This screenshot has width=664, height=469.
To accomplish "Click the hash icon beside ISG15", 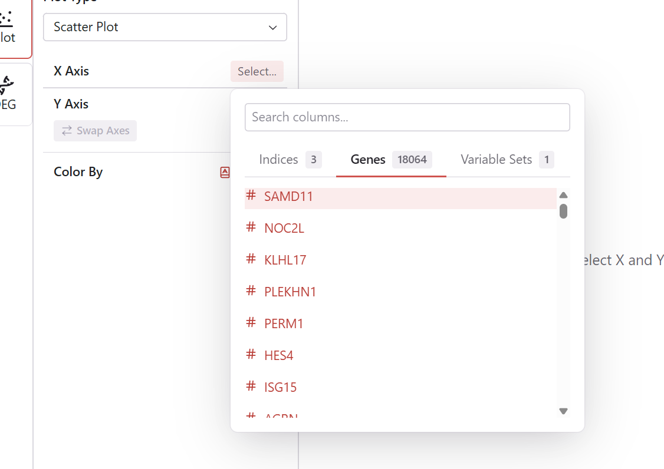I will point(251,387).
